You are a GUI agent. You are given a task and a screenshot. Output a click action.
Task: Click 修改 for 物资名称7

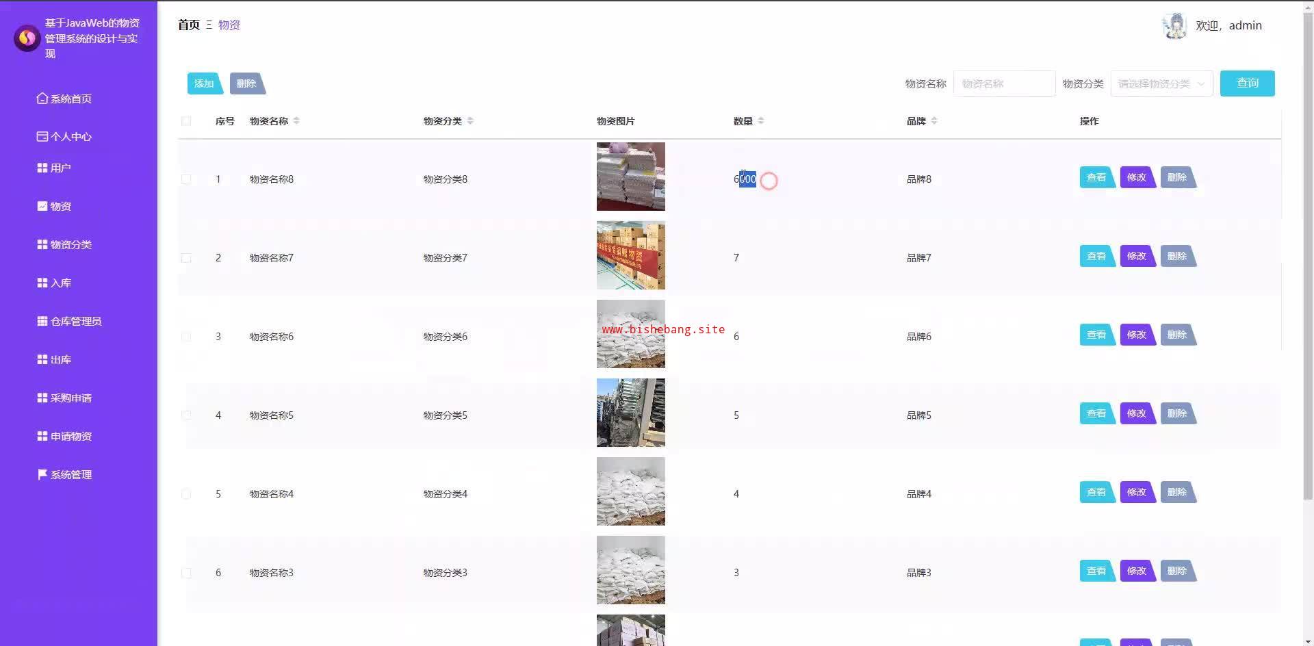tap(1137, 257)
